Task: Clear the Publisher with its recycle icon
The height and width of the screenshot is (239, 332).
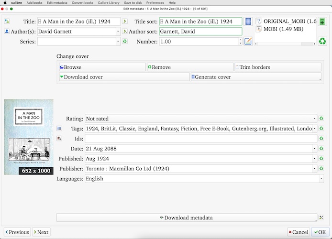Action: click(x=321, y=168)
